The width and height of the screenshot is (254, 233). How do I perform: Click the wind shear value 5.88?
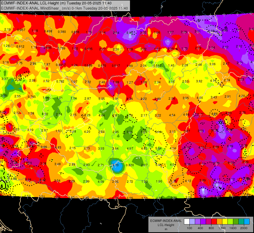point(216,147)
